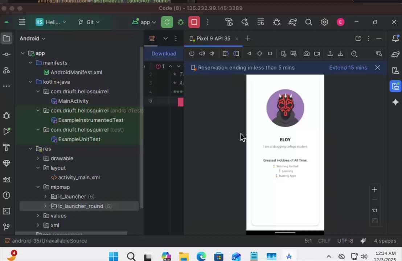Open File Explorer from taskbar
The height and width of the screenshot is (261, 402).
click(x=184, y=256)
